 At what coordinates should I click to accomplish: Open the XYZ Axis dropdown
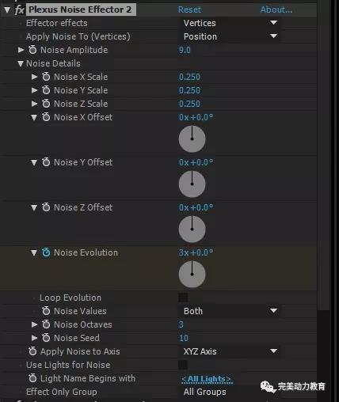click(230, 351)
